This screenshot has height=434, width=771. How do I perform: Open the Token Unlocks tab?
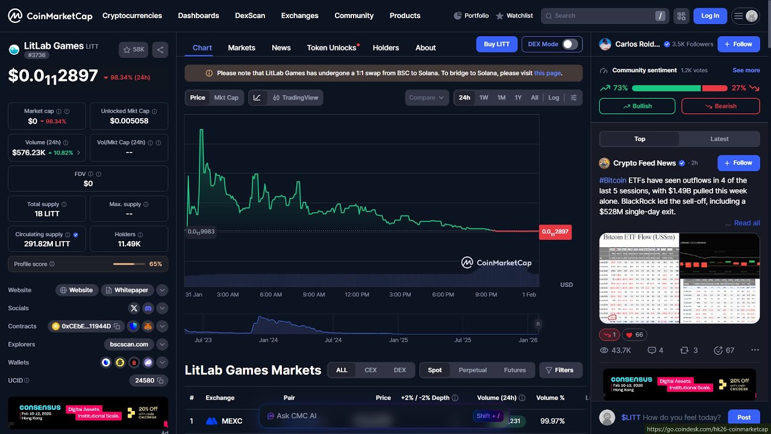332,48
